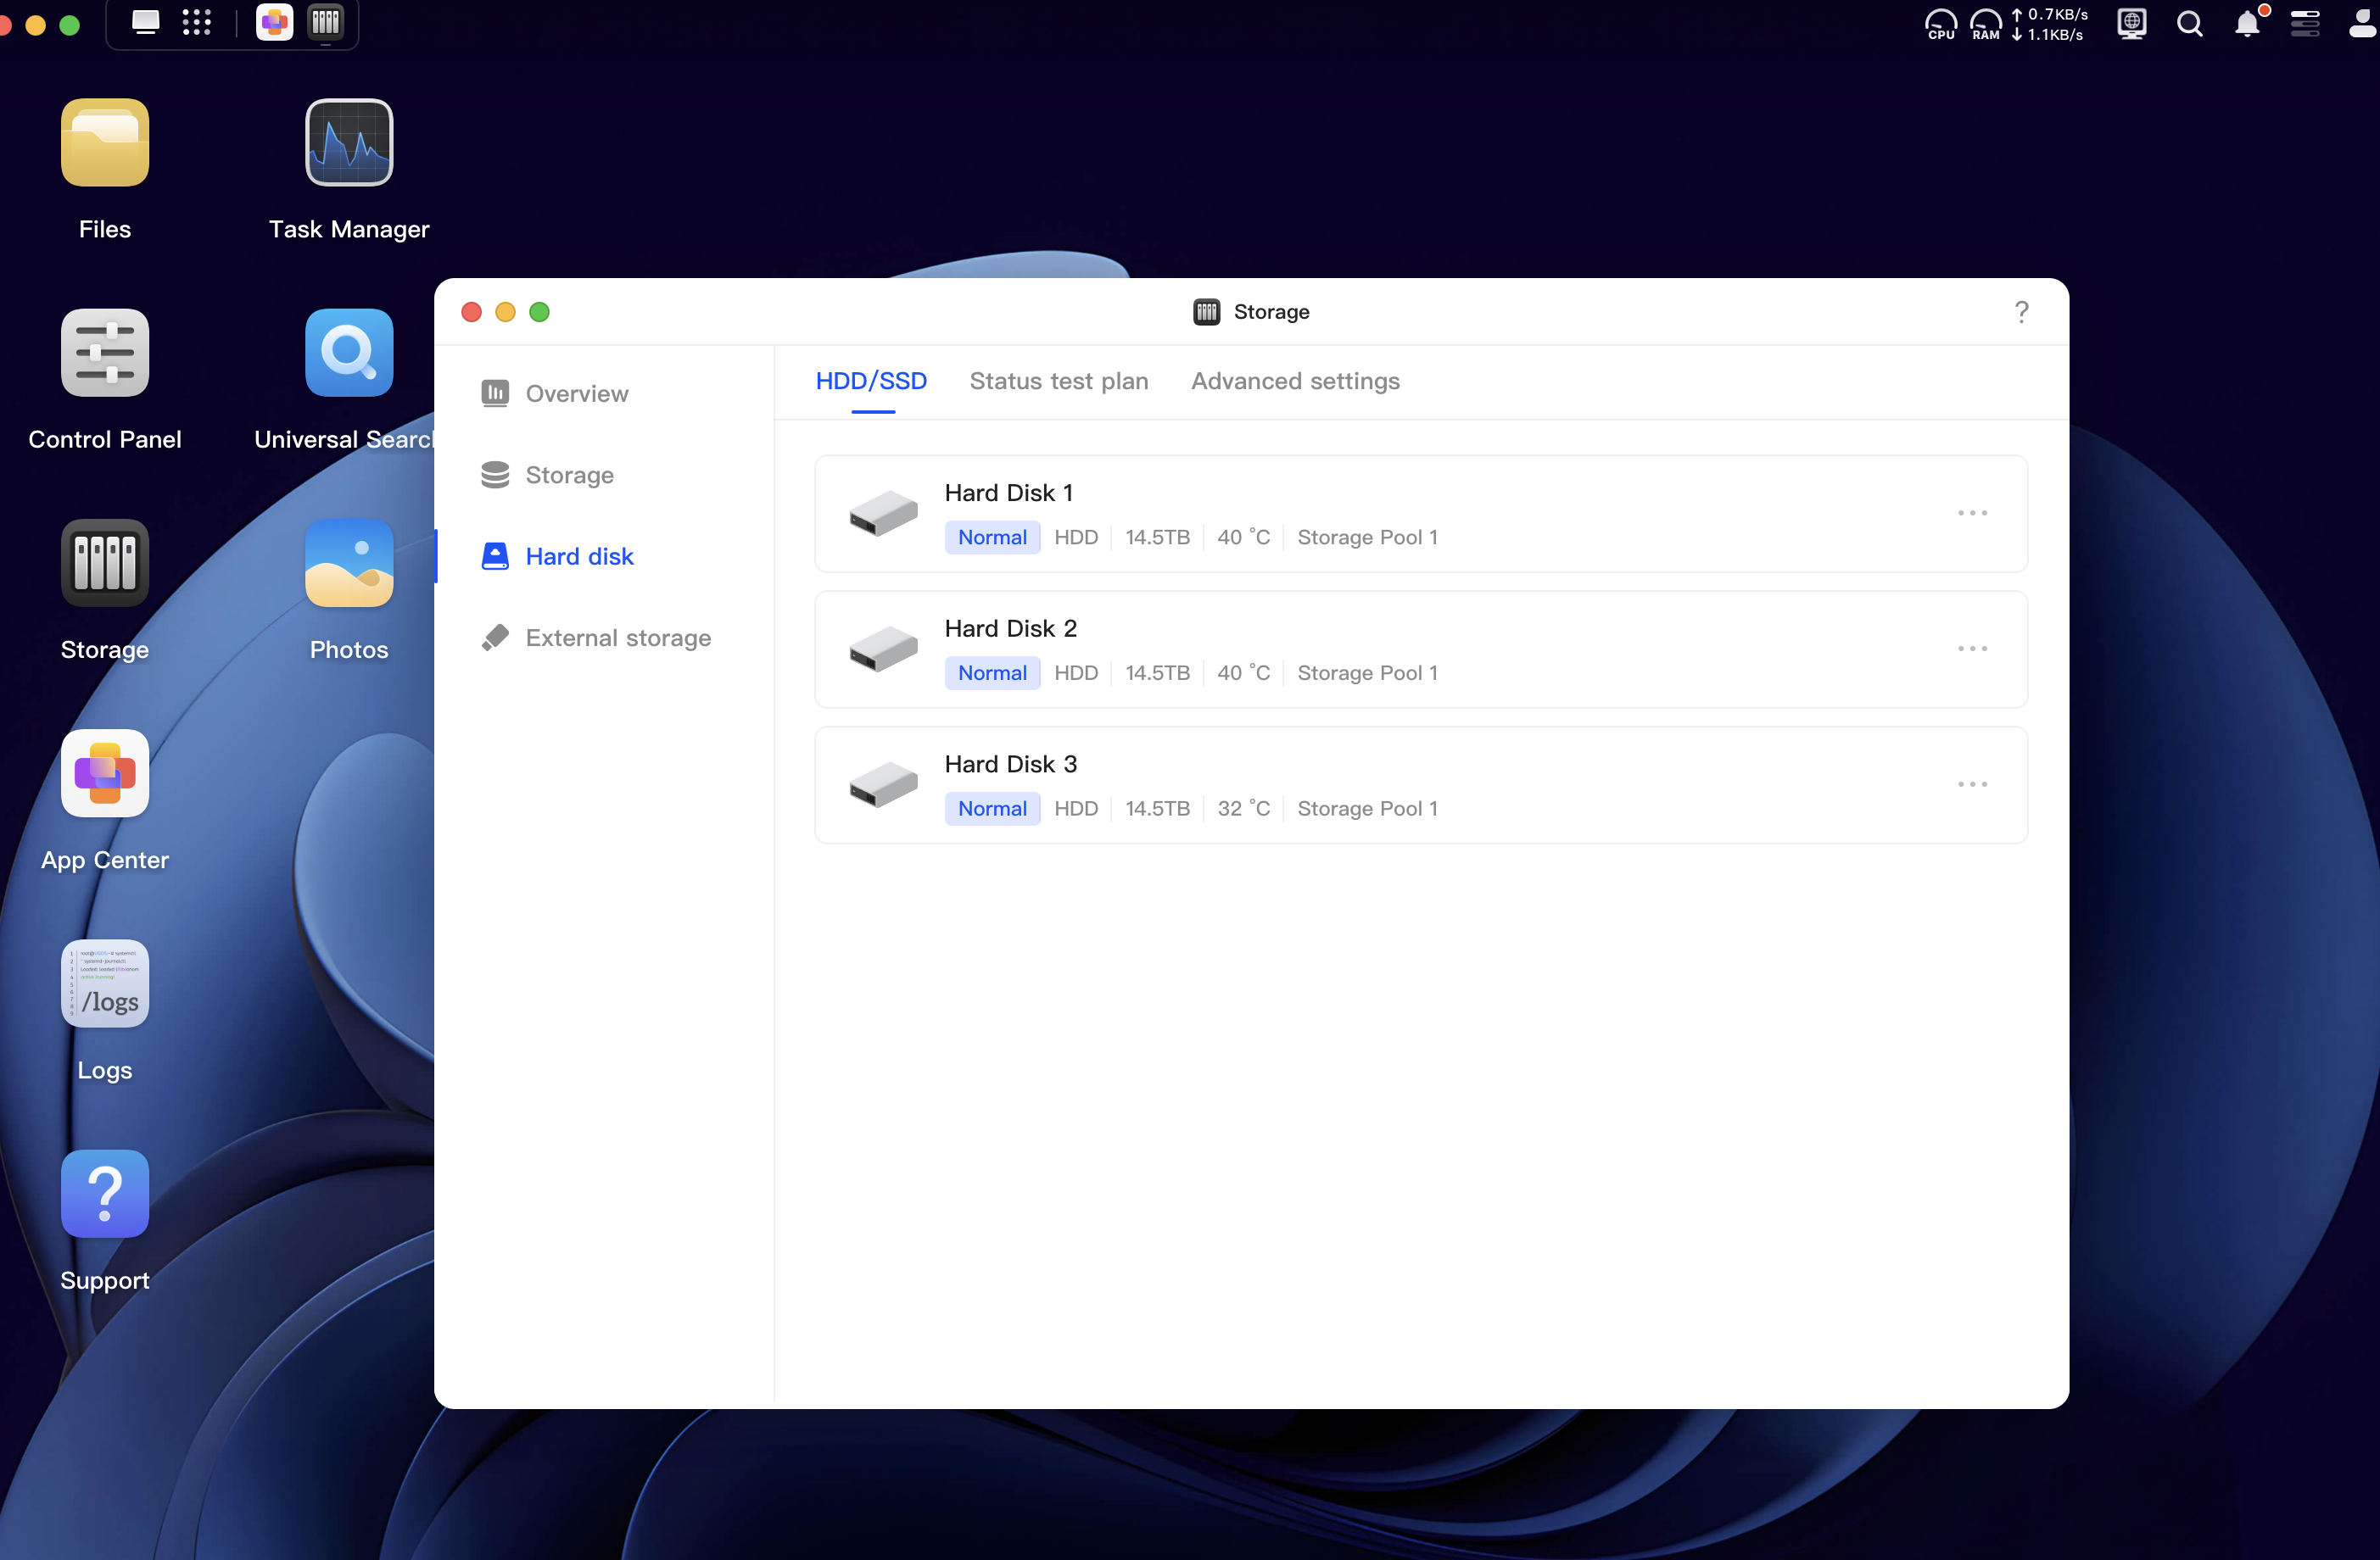Check the RAM usage indicator
2380x1560 pixels.
coord(1986,24)
